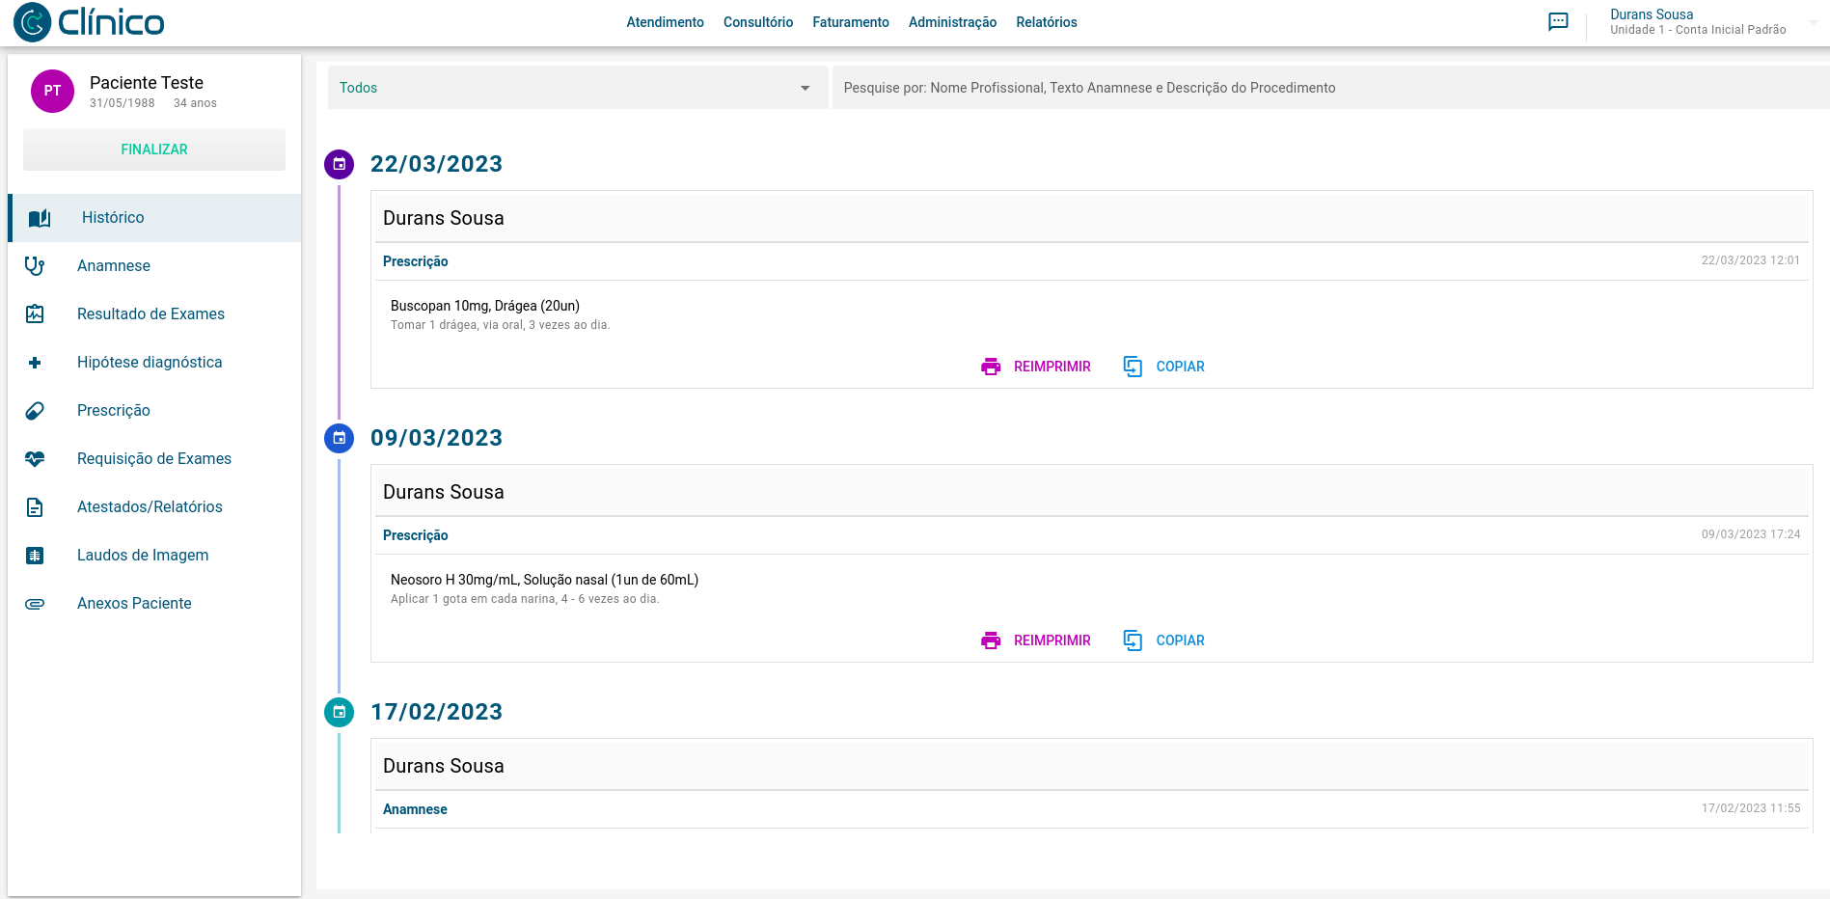Open the Todos filter dropdown

[x=577, y=88]
